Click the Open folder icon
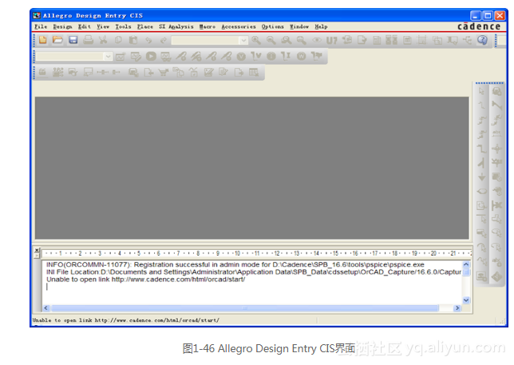Screen dimensions: 514x365 57,40
